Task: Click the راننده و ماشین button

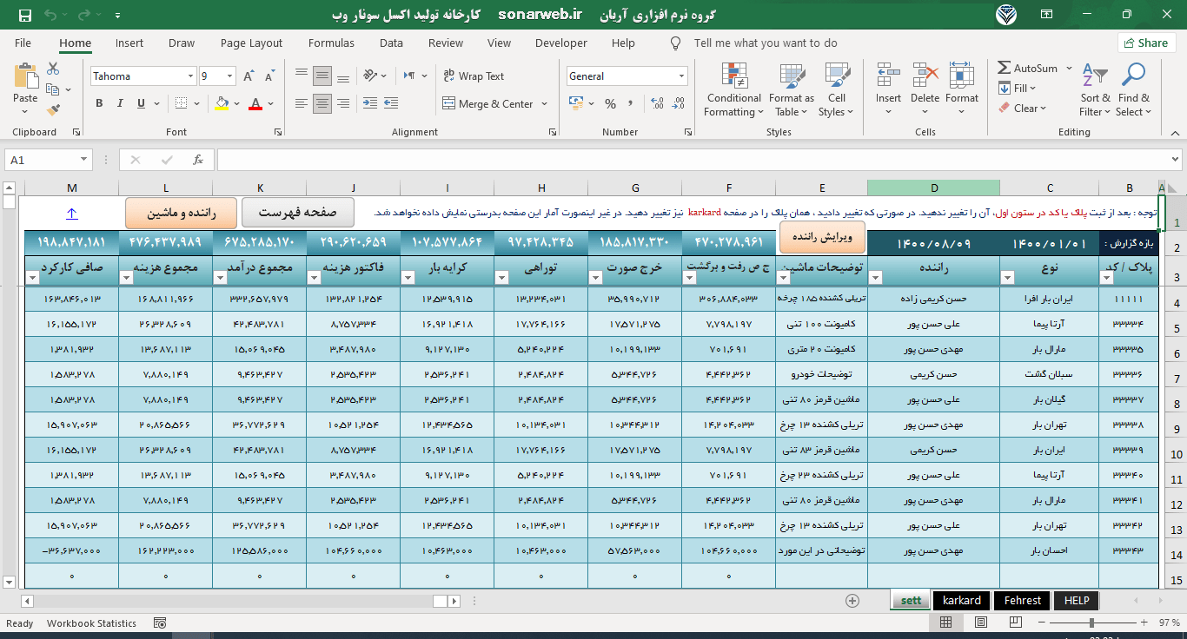Action: tap(181, 213)
